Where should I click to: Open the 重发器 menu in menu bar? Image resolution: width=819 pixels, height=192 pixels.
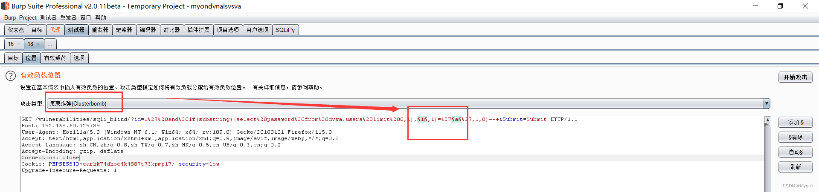(x=68, y=17)
